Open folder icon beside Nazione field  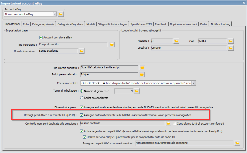click(x=176, y=41)
